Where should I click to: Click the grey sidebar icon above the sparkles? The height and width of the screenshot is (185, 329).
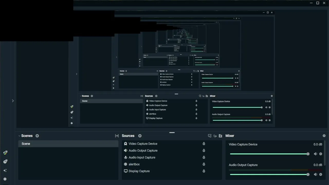[5, 162]
